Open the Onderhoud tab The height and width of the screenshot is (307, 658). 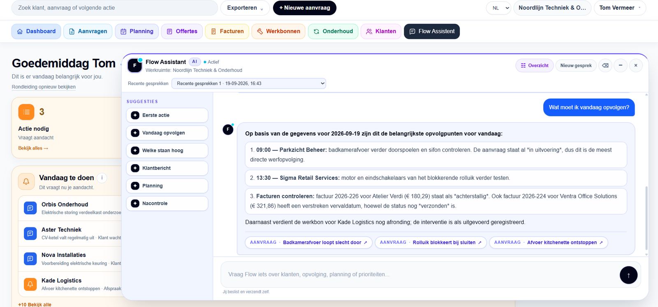pyautogui.click(x=333, y=31)
